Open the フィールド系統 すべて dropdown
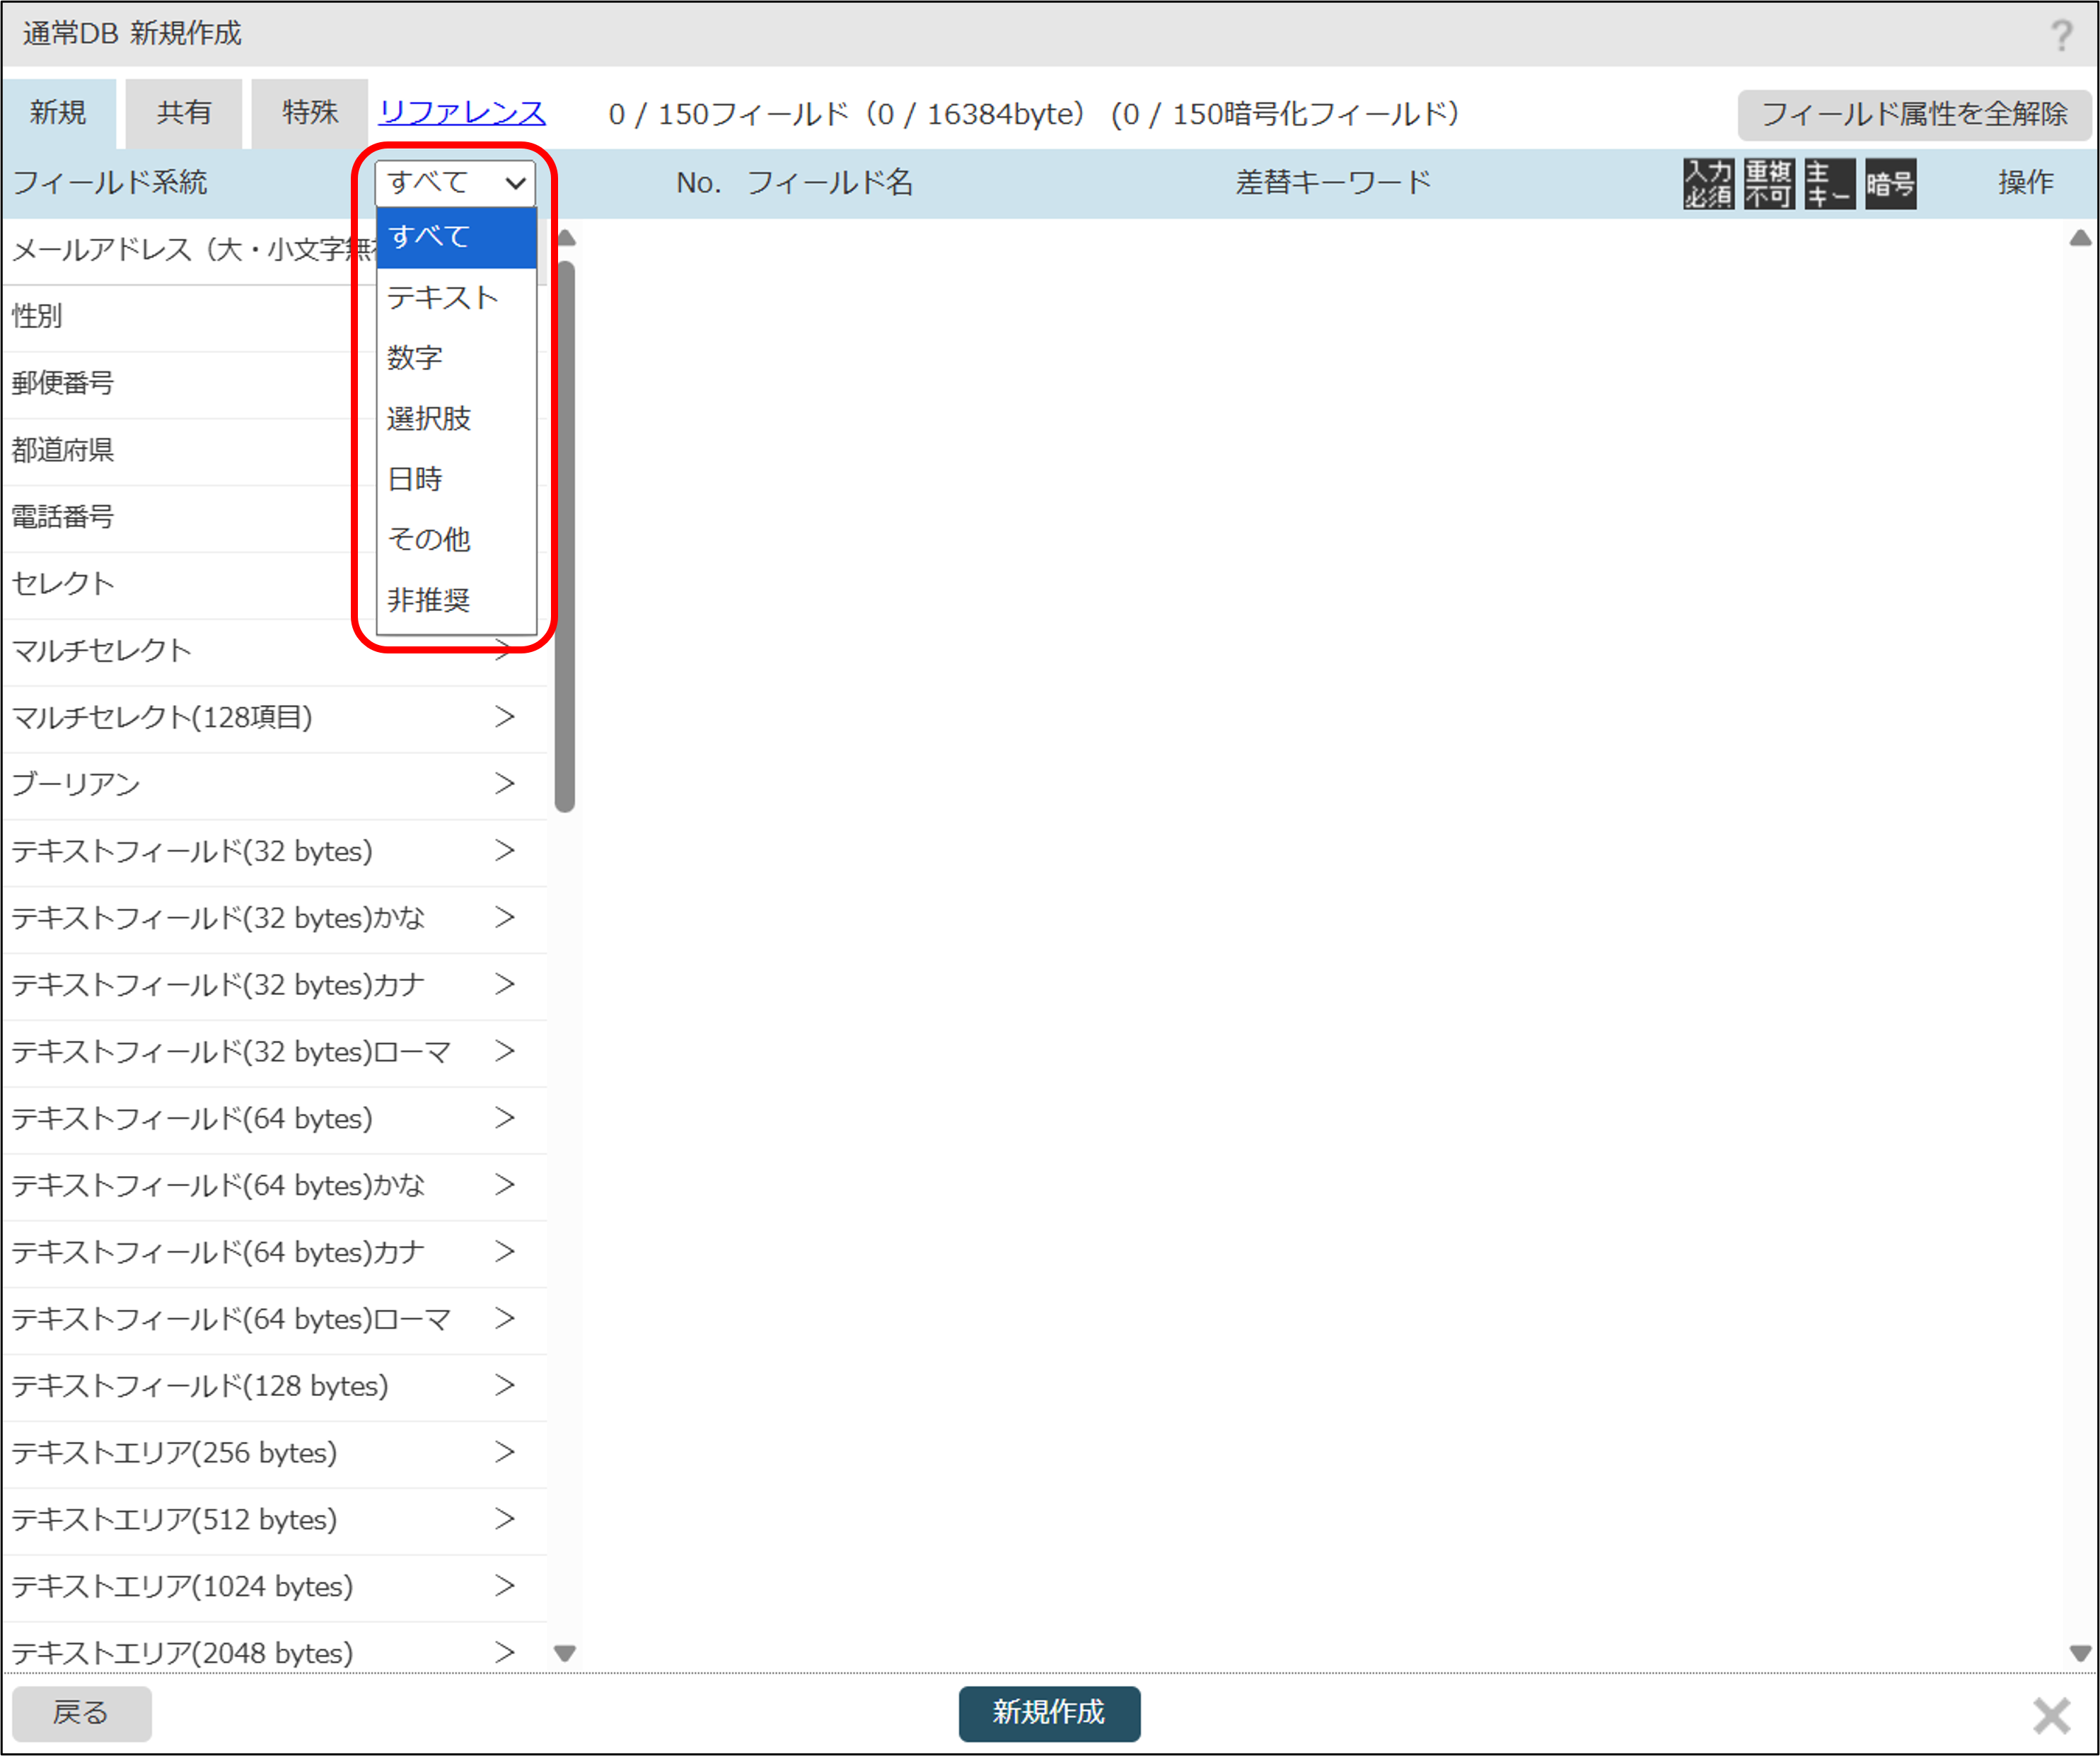 [x=455, y=183]
